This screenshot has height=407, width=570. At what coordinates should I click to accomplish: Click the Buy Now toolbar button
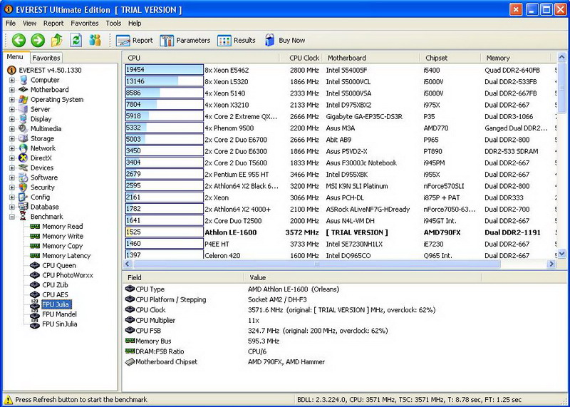[284, 41]
